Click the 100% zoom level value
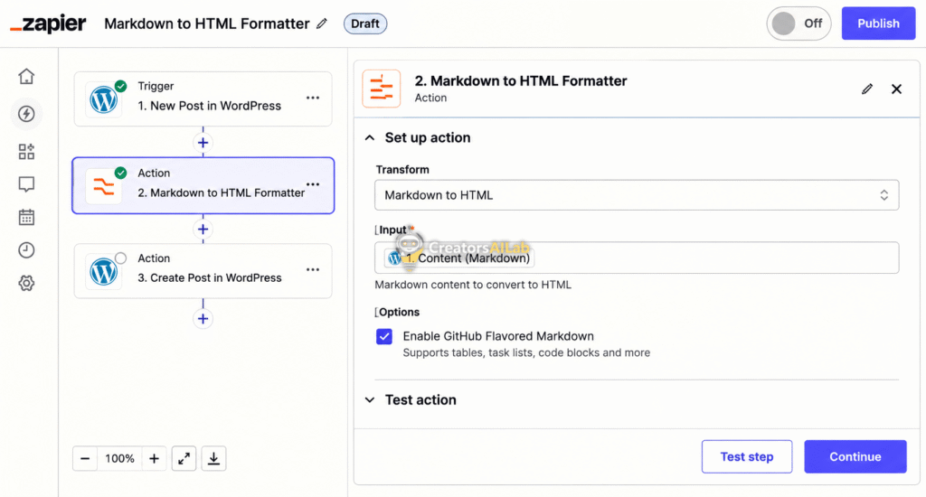 [120, 459]
